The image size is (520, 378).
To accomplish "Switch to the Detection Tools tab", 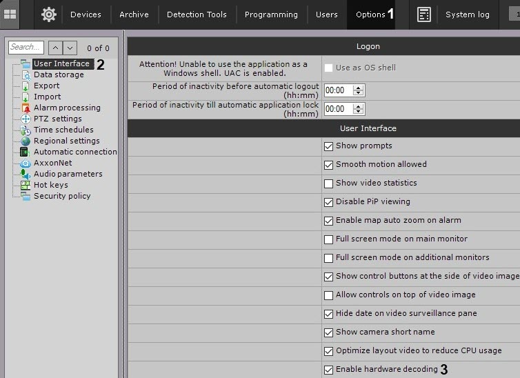I will coord(197,14).
